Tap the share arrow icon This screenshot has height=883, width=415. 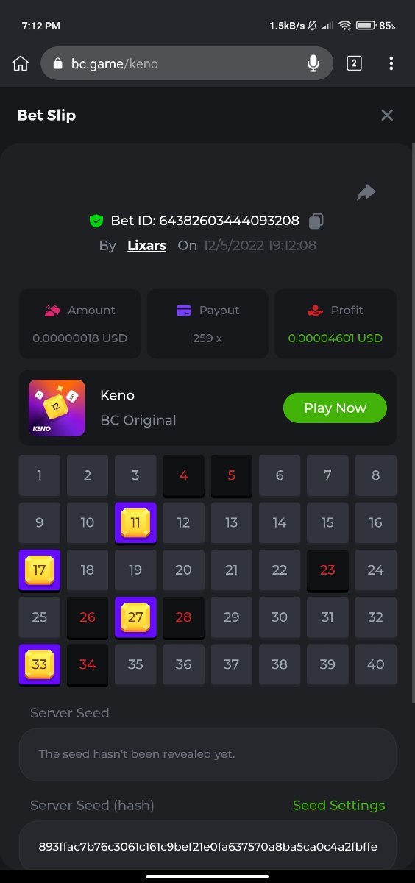tap(366, 192)
